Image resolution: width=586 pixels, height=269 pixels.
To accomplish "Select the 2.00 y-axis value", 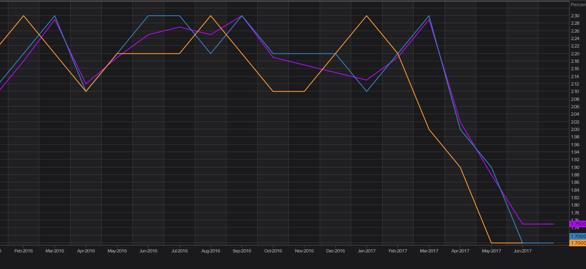I will (x=575, y=129).
